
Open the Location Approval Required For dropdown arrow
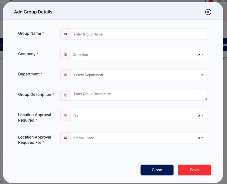point(202,138)
